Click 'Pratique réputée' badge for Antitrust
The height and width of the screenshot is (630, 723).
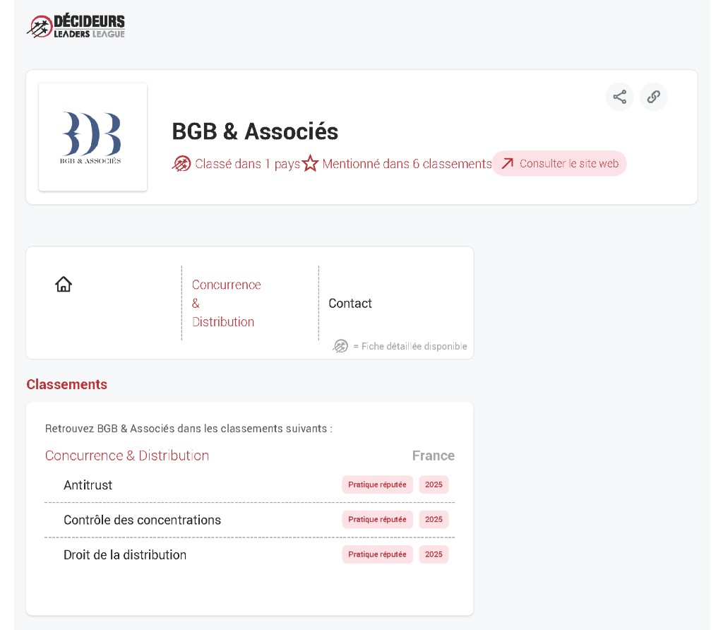[x=377, y=485]
